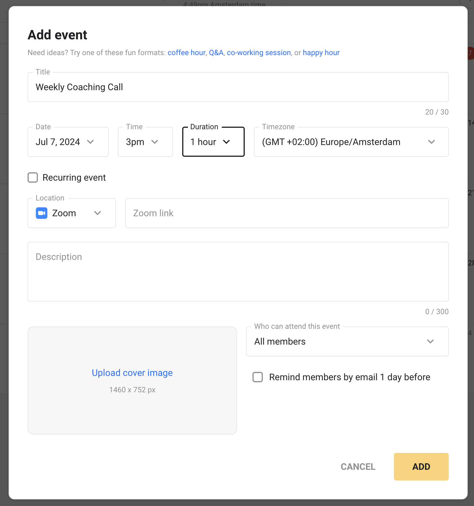Viewport: 474px width, 506px height.
Task: Click the co-working session link
Action: coord(259,53)
